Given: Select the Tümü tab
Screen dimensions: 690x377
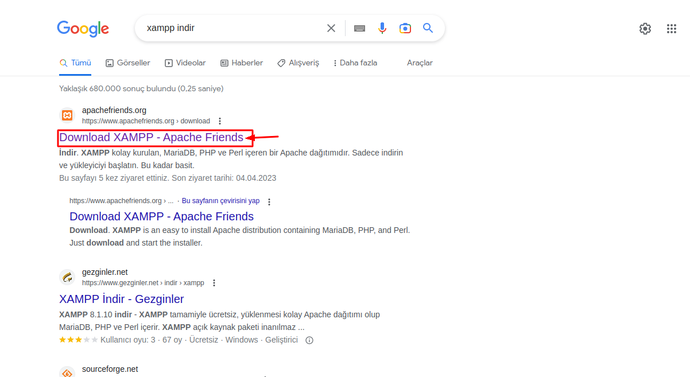Looking at the screenshot, I should [x=75, y=63].
